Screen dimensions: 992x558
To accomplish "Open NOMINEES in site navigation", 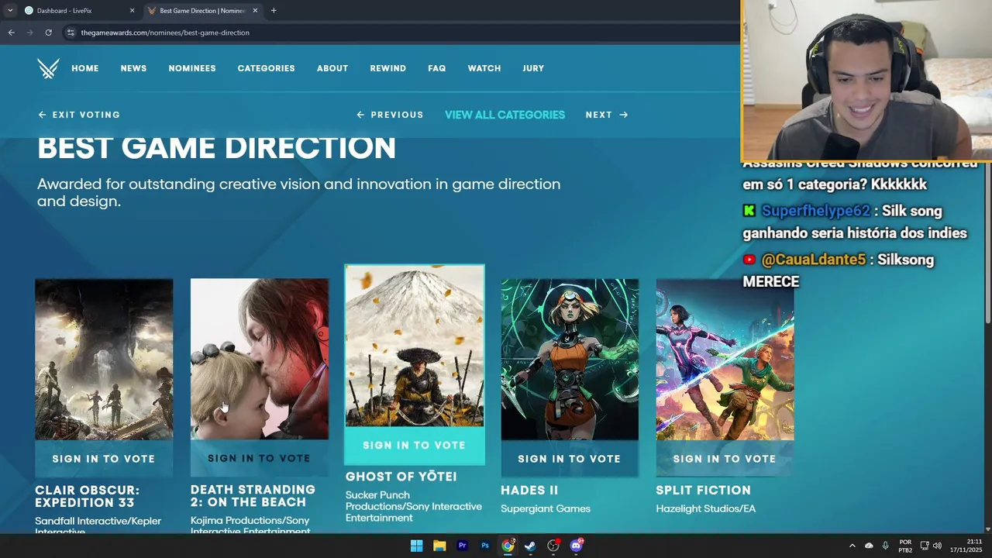I will coord(192,68).
